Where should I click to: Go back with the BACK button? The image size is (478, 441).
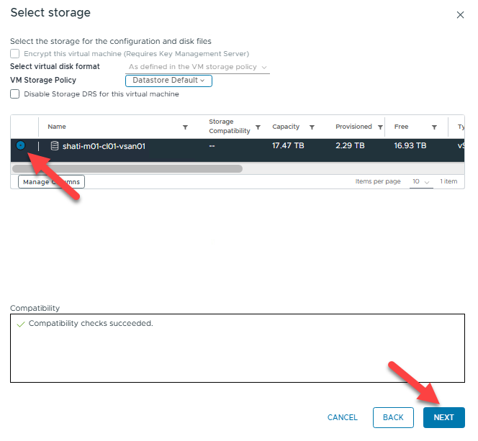[x=393, y=417]
